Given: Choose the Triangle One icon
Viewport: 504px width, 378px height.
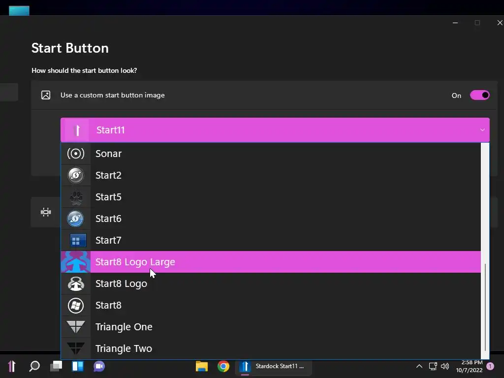Looking at the screenshot, I should tap(76, 327).
